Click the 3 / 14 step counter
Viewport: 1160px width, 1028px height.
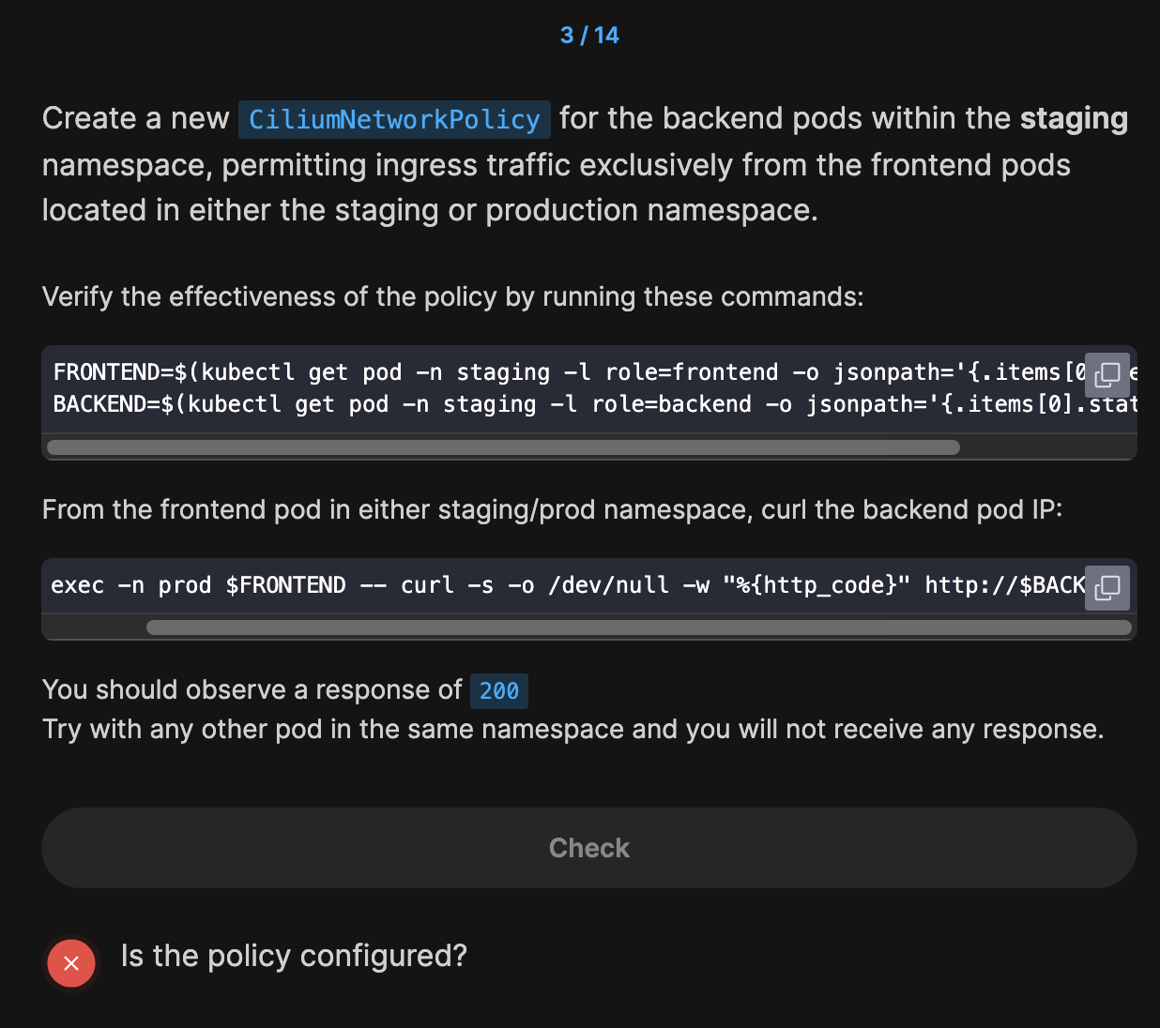589,36
